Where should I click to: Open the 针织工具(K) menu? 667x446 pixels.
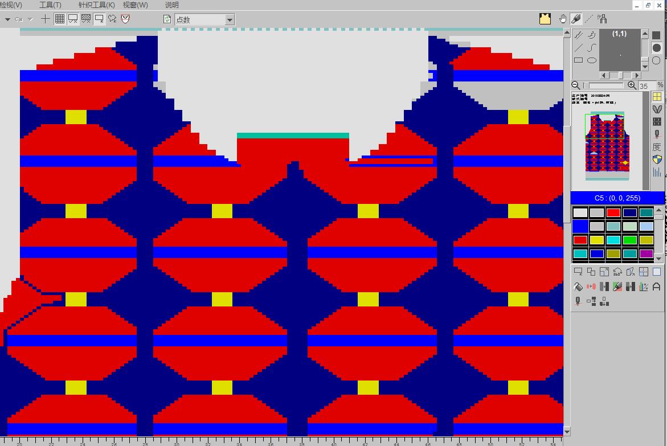pos(97,5)
